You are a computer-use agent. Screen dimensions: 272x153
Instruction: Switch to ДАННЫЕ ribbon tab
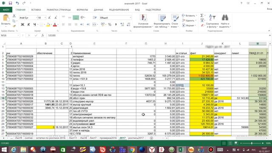pos(99,10)
